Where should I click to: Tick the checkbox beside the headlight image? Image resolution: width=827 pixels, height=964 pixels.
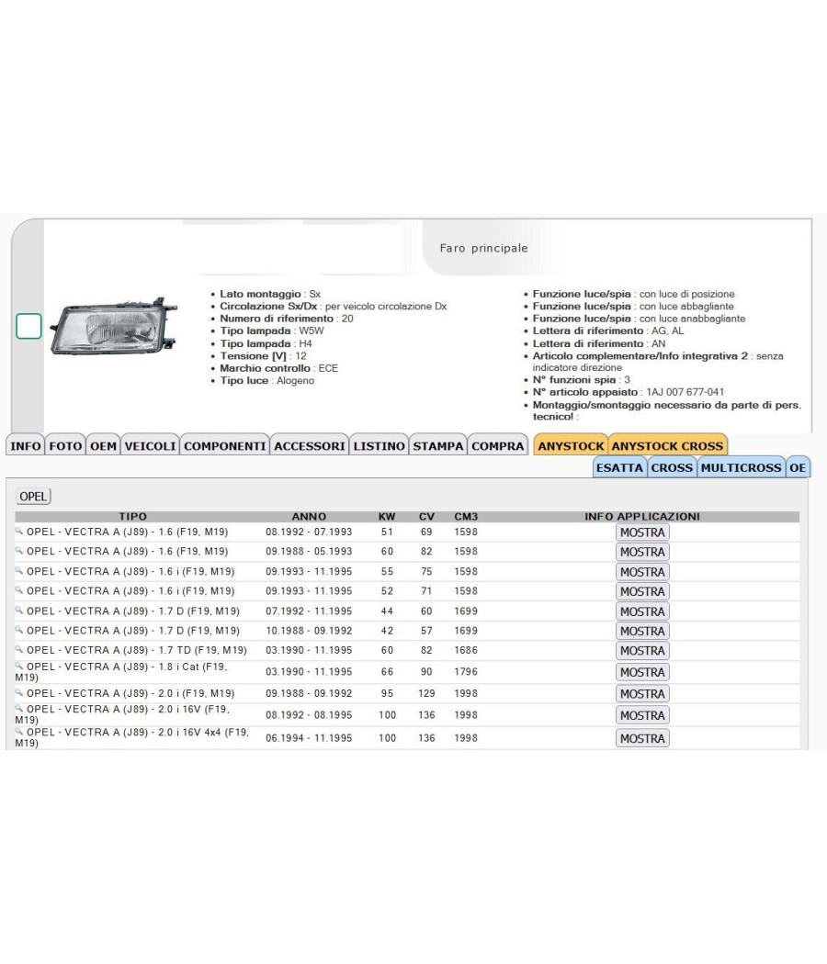tap(28, 326)
